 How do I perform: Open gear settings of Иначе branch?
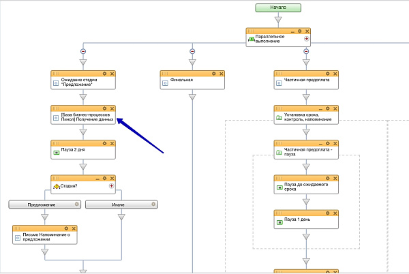[x=153, y=204]
